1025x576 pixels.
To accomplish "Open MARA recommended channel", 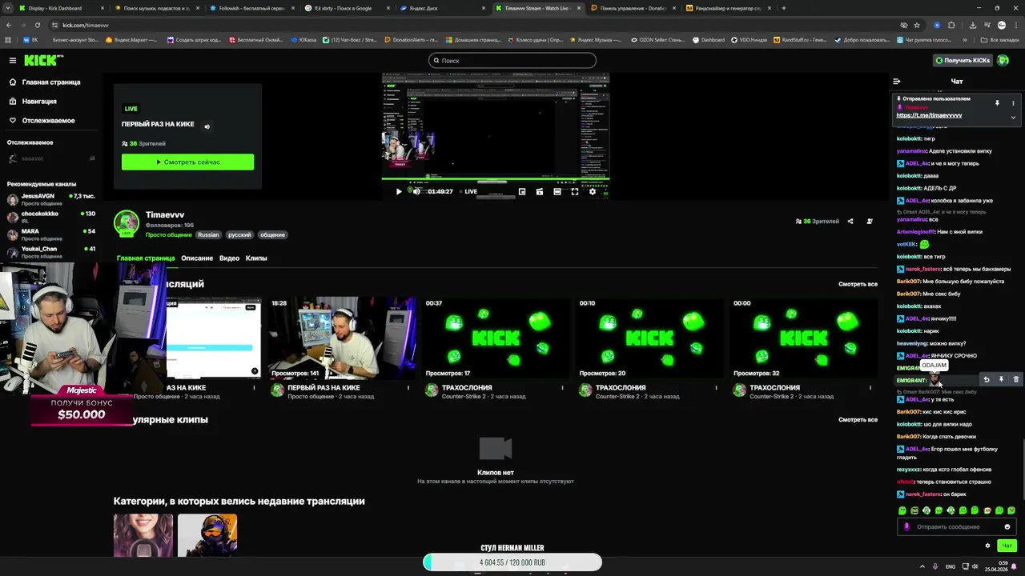I will pyautogui.click(x=50, y=234).
